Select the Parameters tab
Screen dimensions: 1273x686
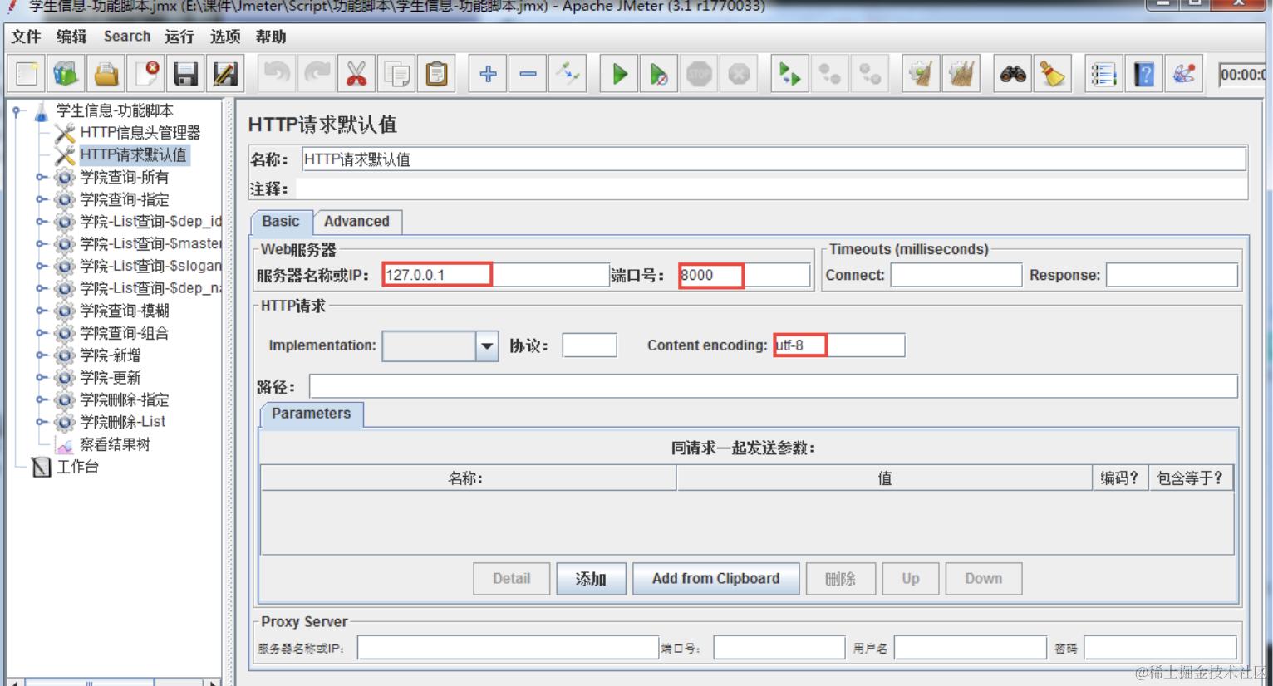coord(312,414)
